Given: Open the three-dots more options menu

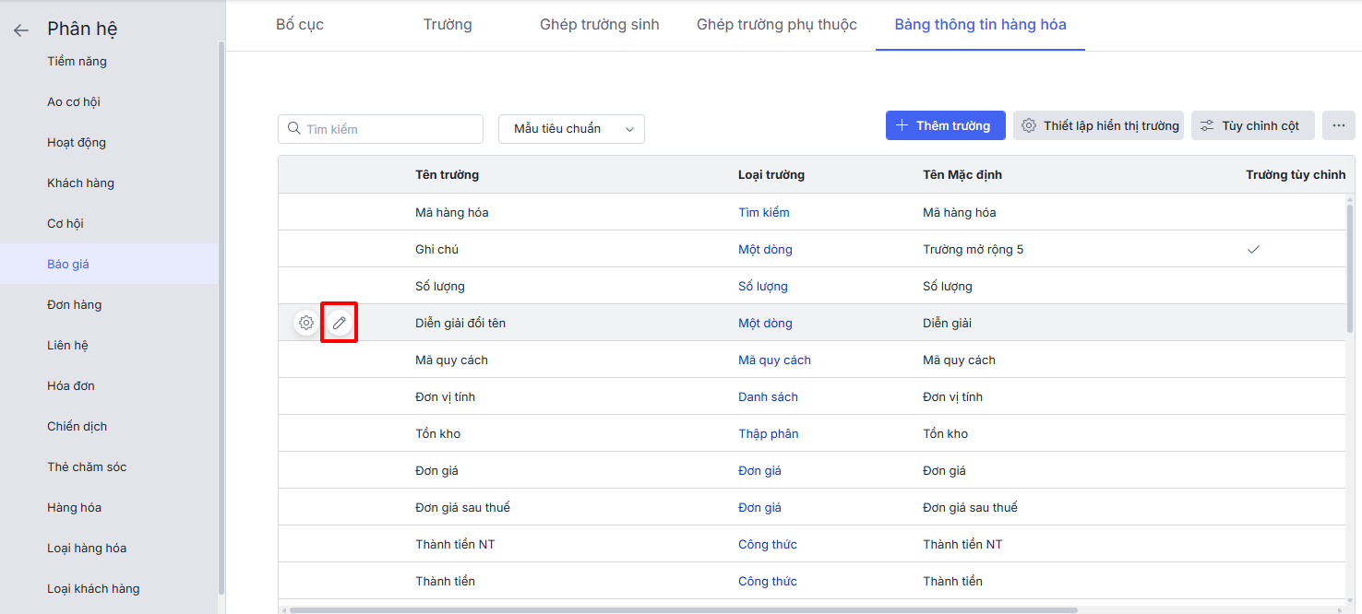Looking at the screenshot, I should pos(1338,126).
